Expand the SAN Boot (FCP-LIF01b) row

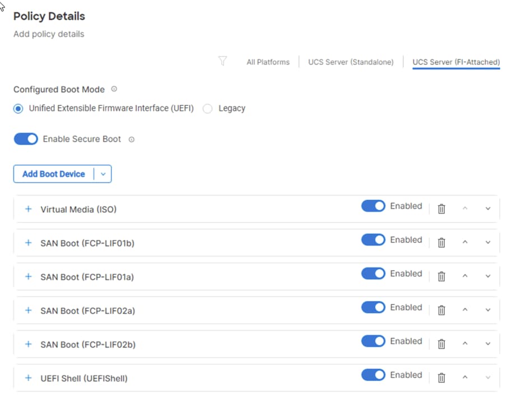pyautogui.click(x=29, y=243)
